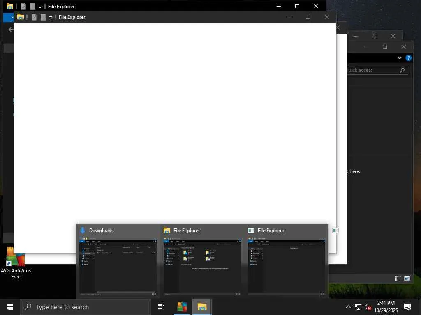
Task: Click Properties icon in rear window's quick access toolbar
Action: tap(23, 6)
